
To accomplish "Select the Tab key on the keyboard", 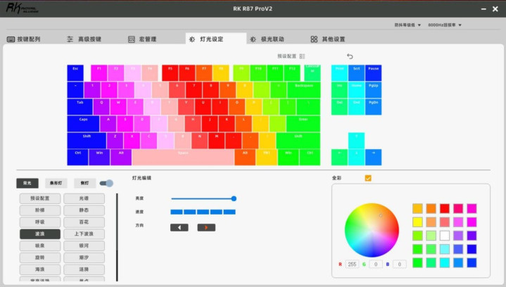I will 80,107.
